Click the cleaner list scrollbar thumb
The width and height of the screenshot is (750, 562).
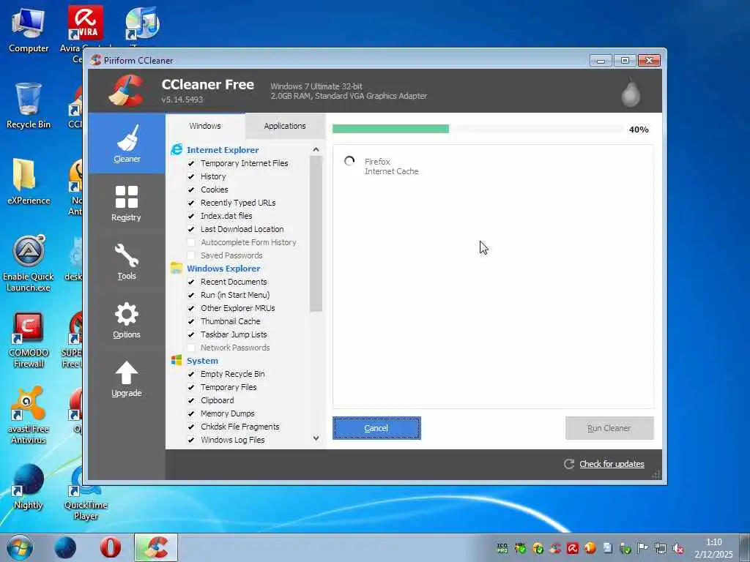point(316,234)
